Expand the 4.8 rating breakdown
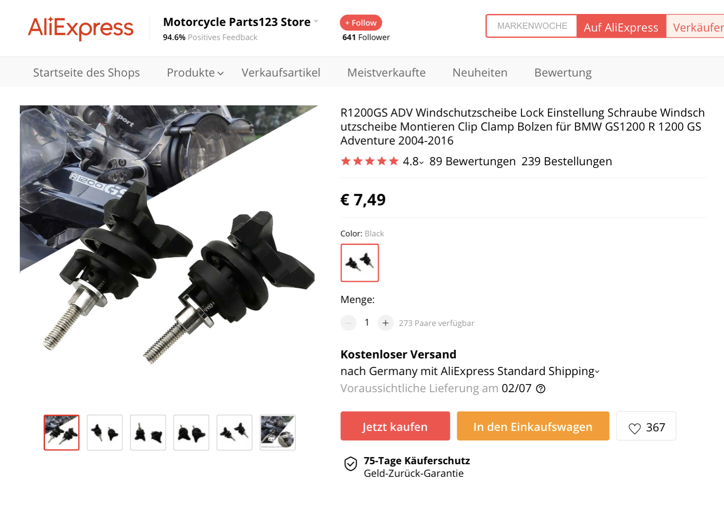This screenshot has height=507, width=724. [413, 161]
